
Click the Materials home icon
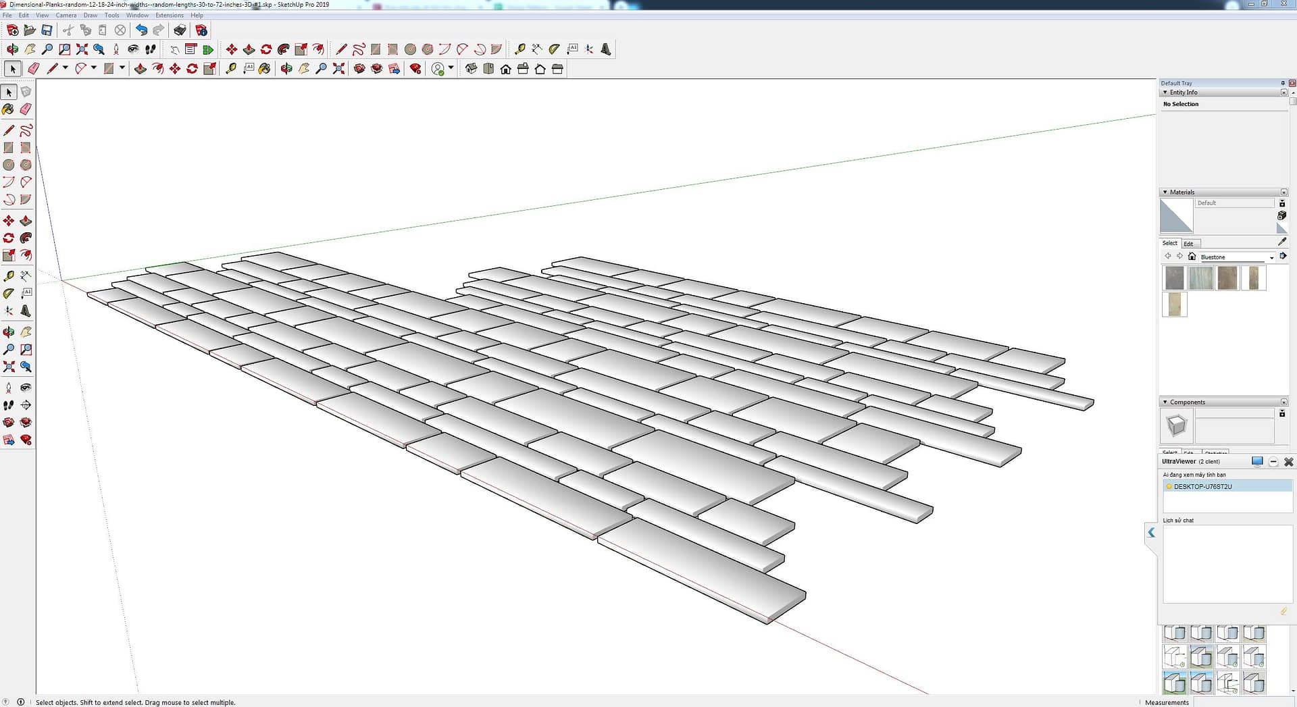1192,257
